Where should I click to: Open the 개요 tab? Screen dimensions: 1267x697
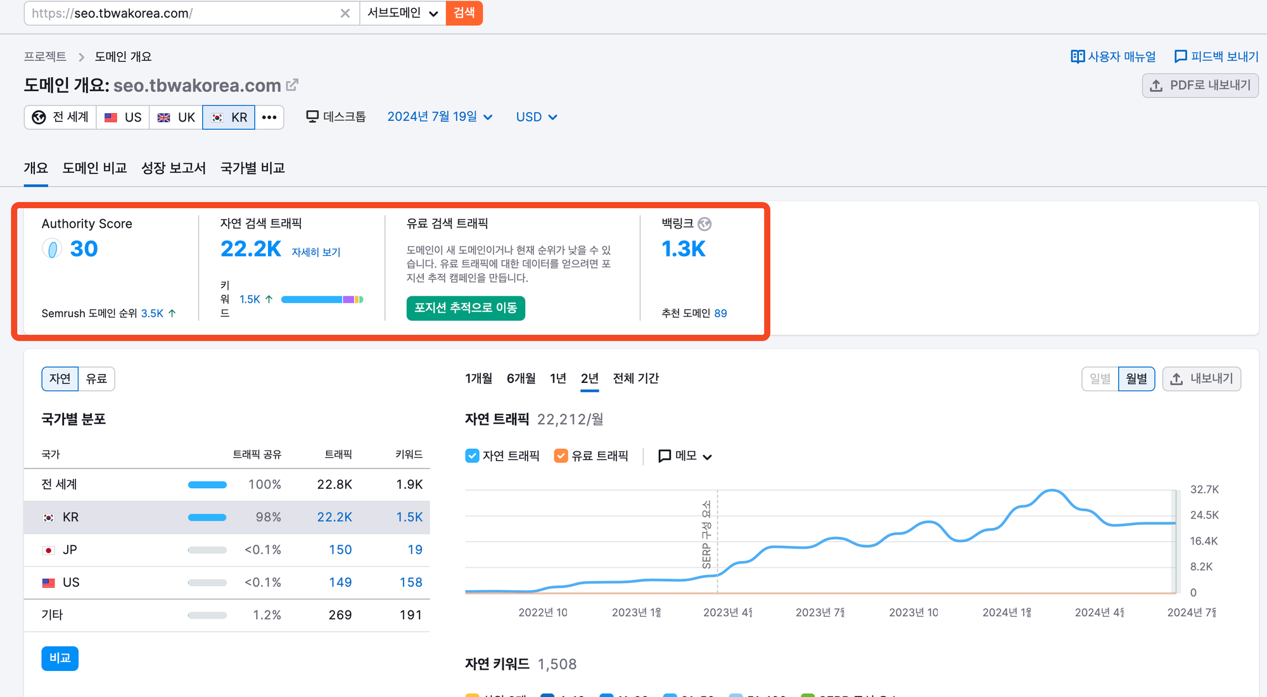[36, 168]
